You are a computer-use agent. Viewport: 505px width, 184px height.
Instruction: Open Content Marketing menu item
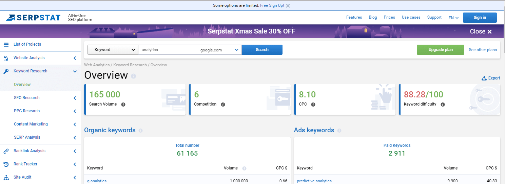[x=31, y=124]
